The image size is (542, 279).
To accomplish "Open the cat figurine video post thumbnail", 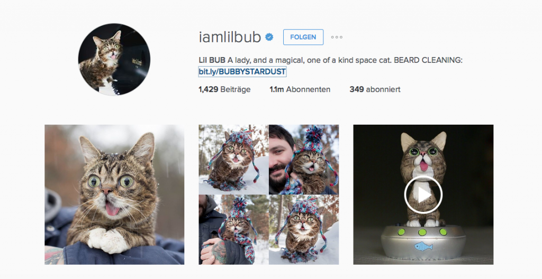I will point(423,195).
